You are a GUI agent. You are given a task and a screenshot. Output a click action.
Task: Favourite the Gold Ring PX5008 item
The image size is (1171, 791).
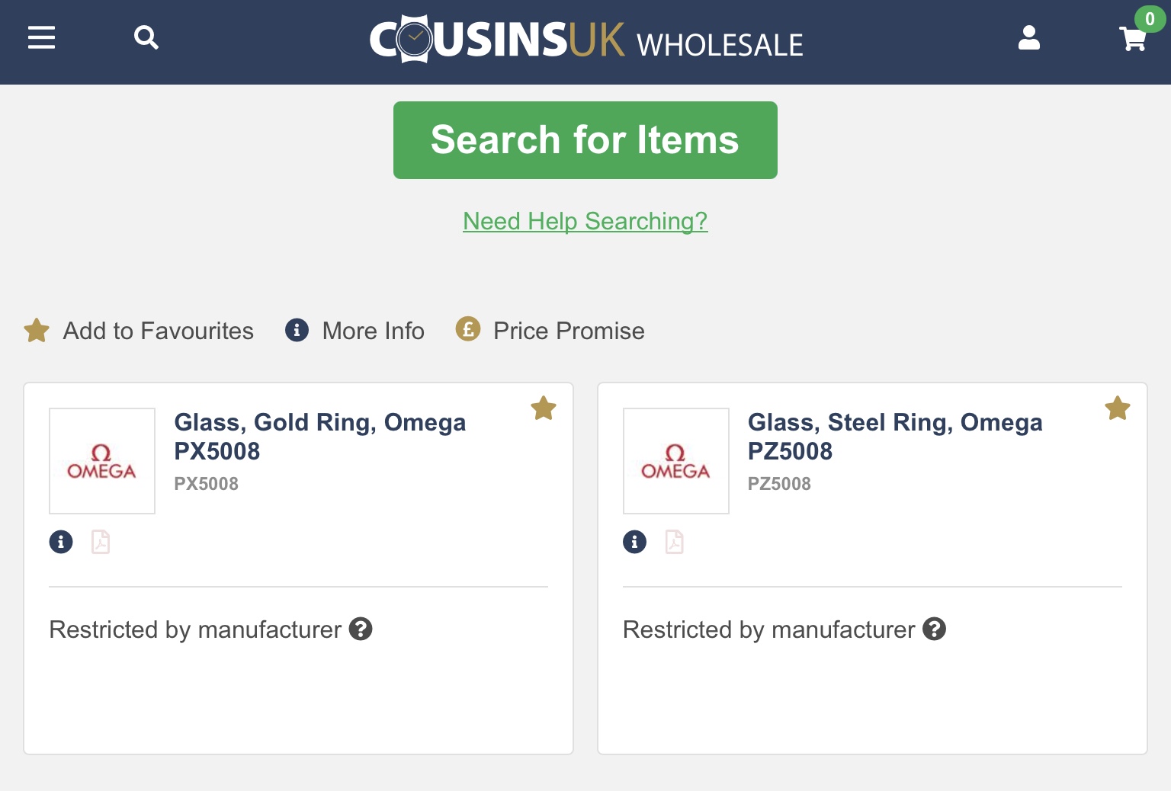[x=544, y=408]
